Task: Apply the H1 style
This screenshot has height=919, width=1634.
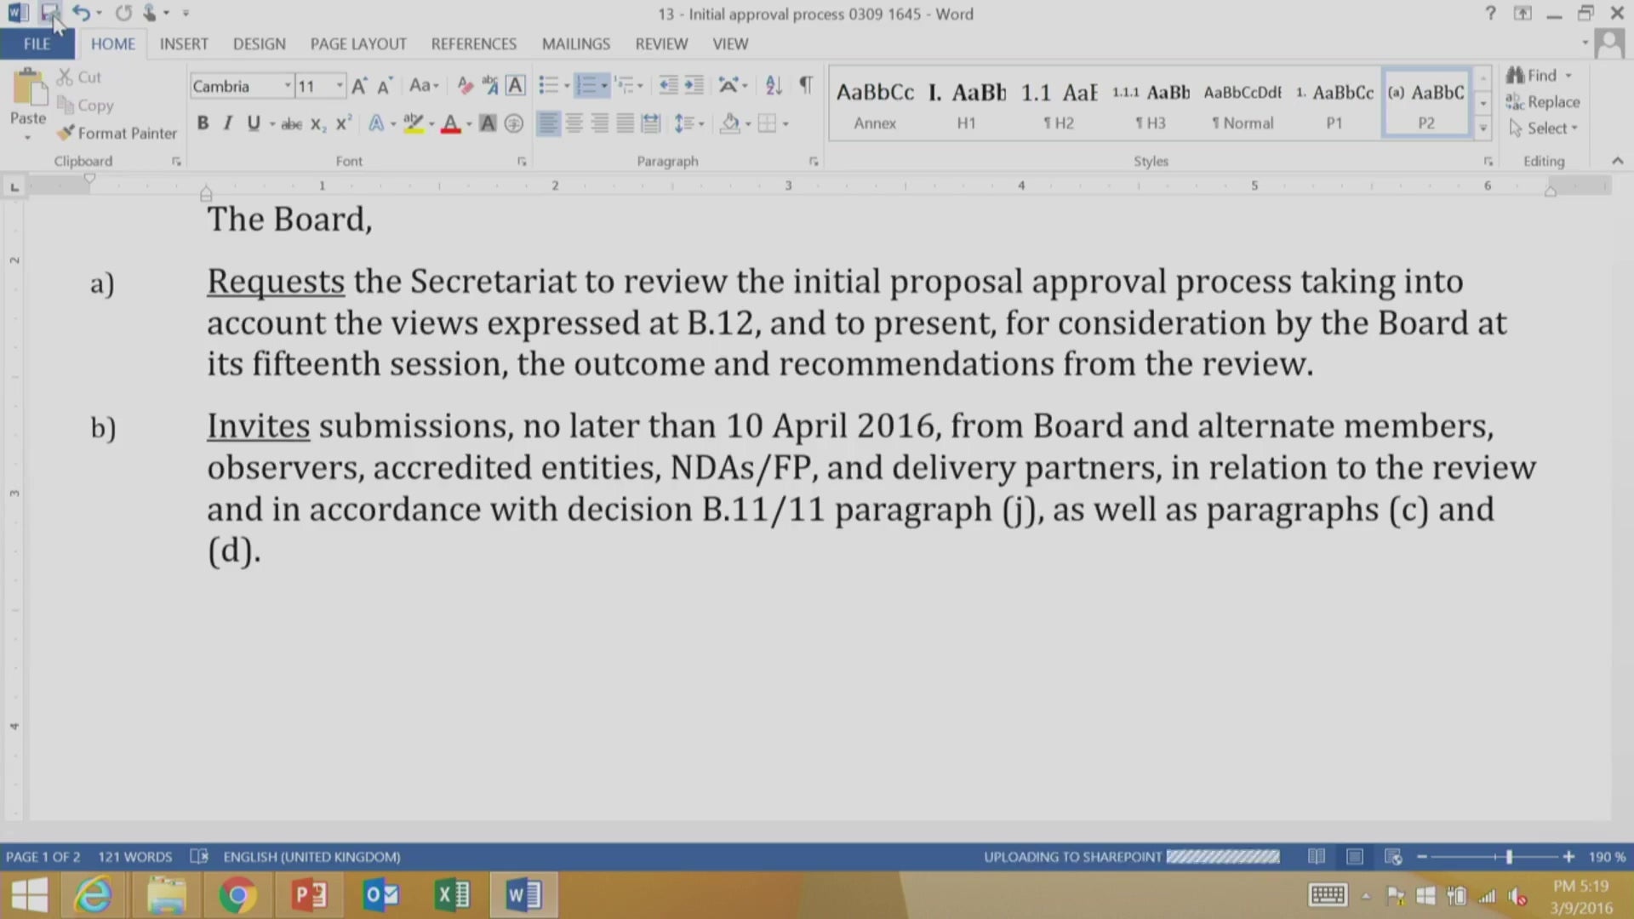Action: click(966, 104)
